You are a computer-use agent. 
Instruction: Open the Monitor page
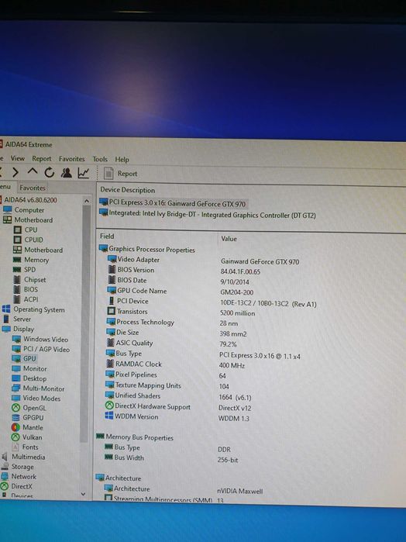pyautogui.click(x=29, y=368)
